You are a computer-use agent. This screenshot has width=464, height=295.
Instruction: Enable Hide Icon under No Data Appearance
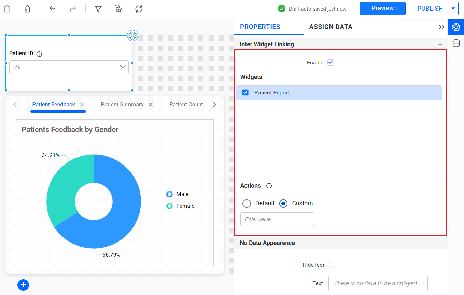coord(332,265)
